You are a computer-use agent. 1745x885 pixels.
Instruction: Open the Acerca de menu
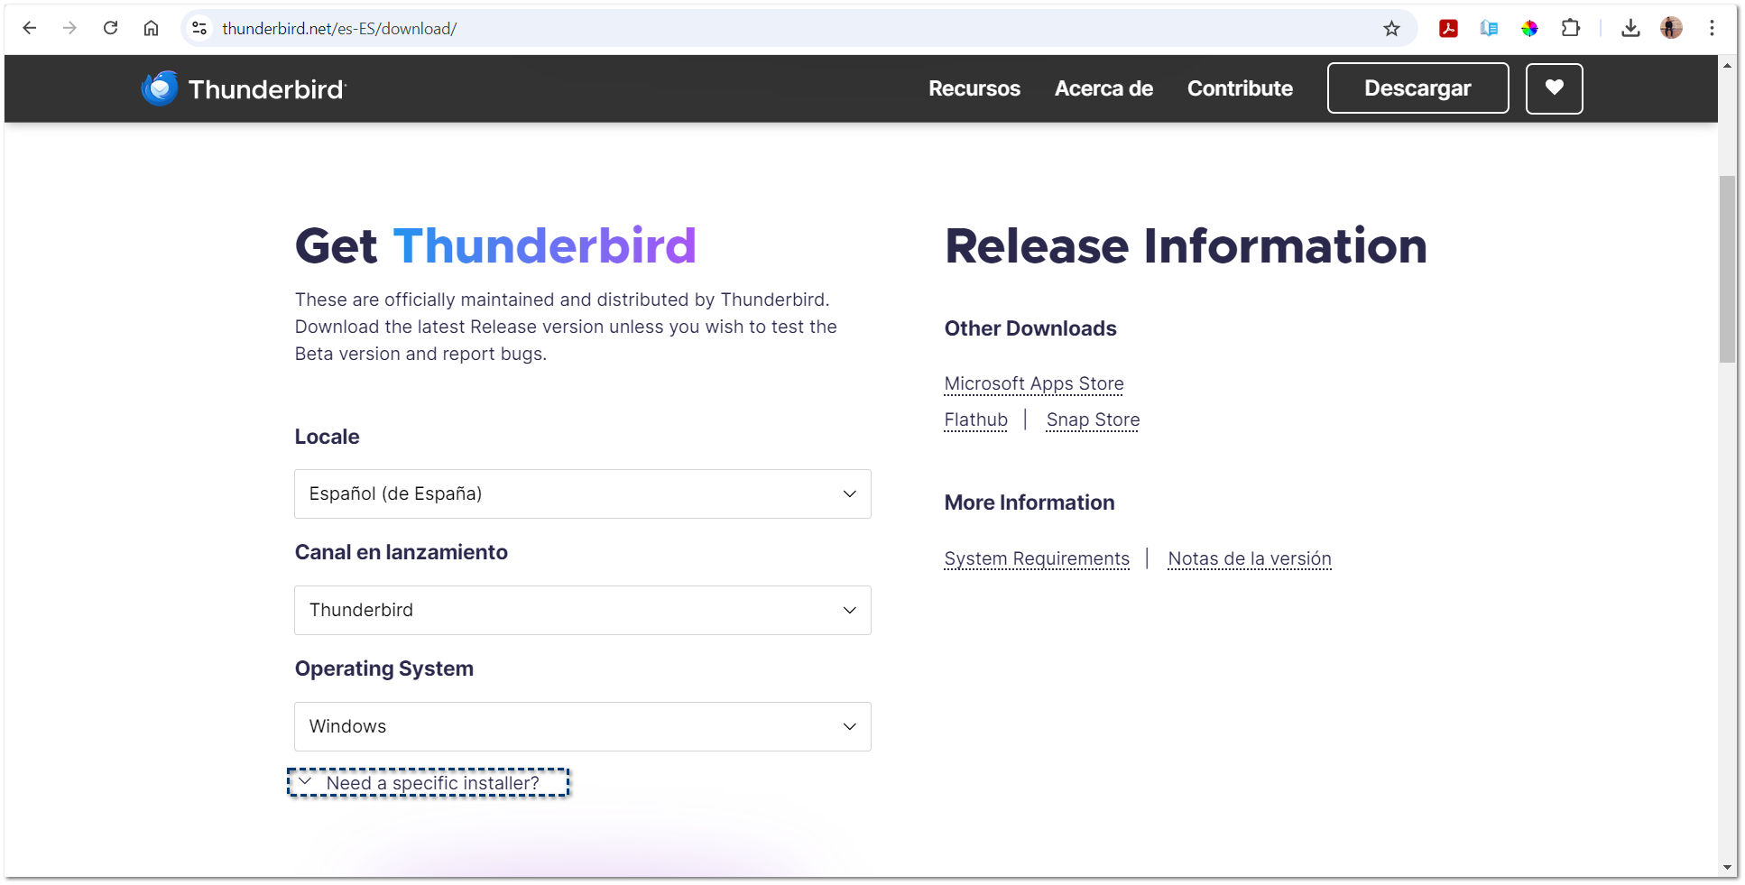tap(1103, 88)
